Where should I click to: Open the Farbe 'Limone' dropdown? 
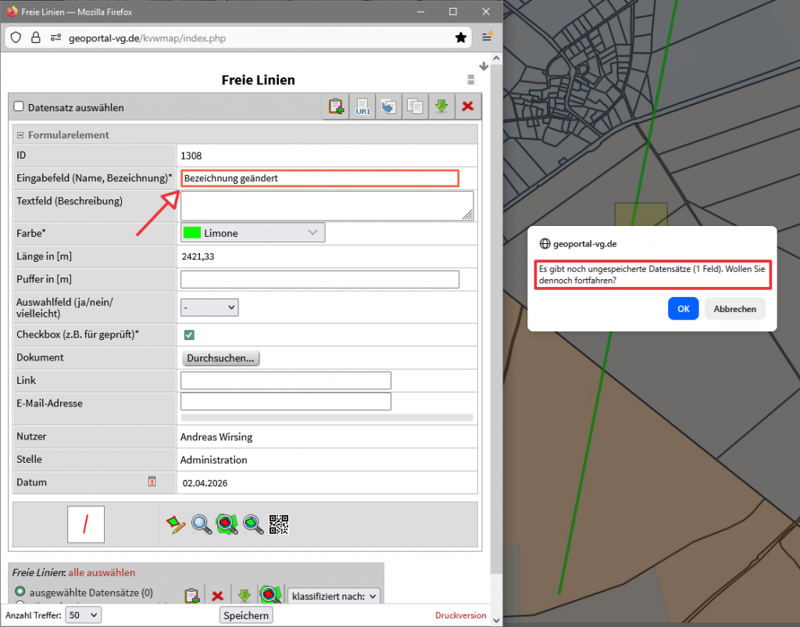tap(252, 233)
